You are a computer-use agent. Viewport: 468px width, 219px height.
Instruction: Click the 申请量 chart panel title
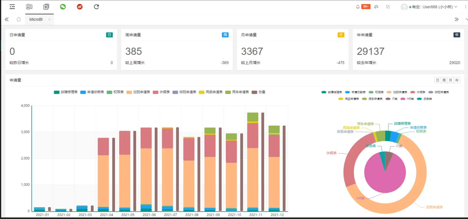coord(15,80)
